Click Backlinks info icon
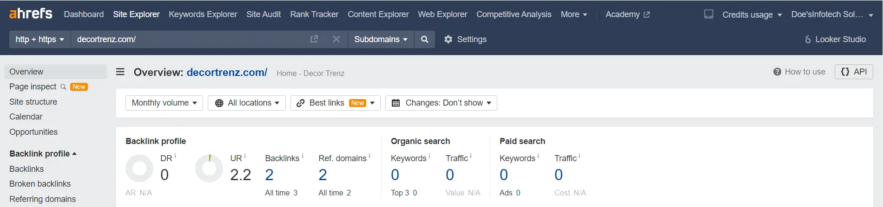Screen dimensions: 883x207 tap(303, 156)
